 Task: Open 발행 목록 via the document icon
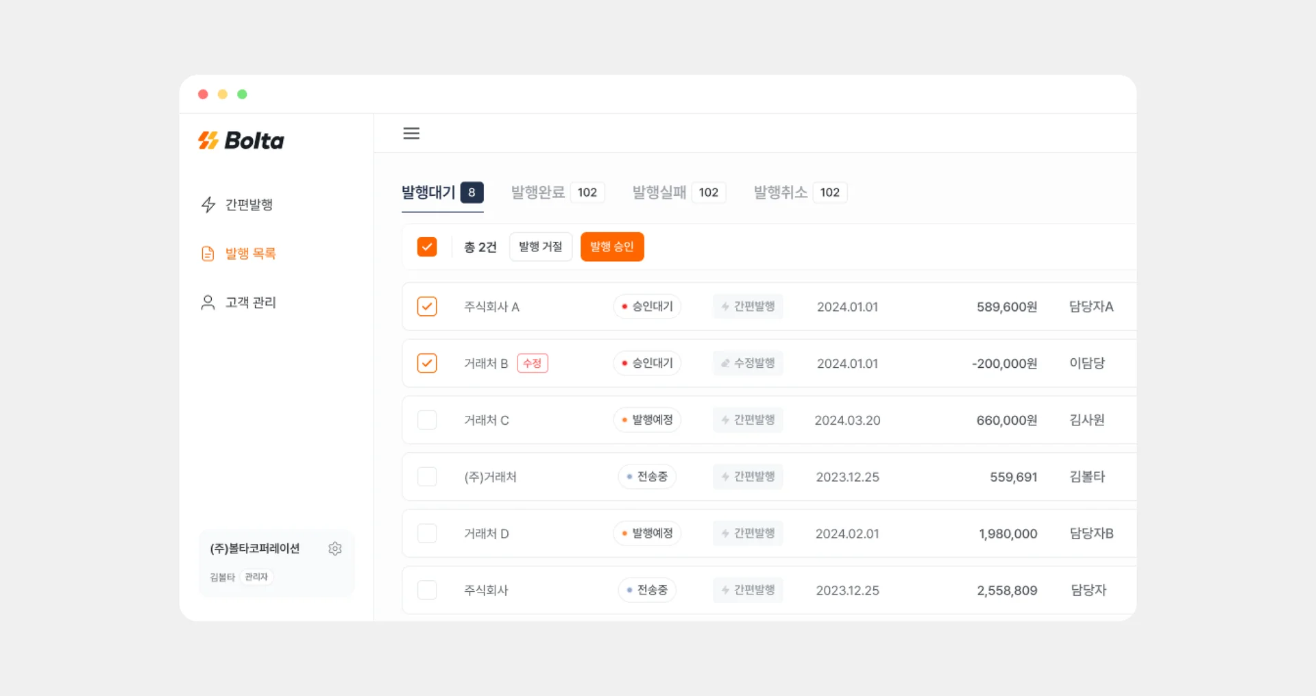[208, 253]
